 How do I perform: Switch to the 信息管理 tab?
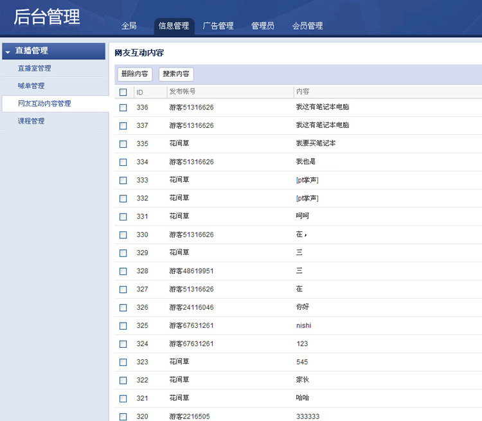(174, 26)
